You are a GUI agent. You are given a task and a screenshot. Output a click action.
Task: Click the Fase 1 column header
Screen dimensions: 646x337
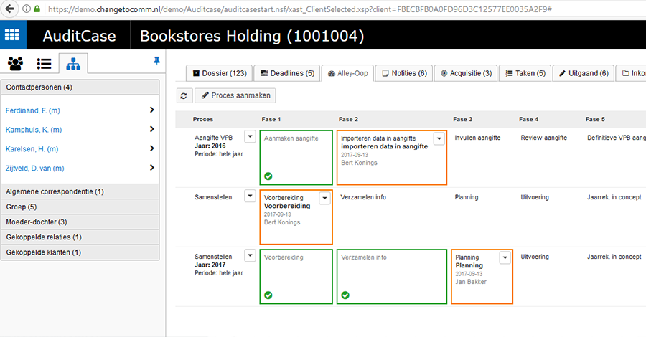(x=271, y=119)
